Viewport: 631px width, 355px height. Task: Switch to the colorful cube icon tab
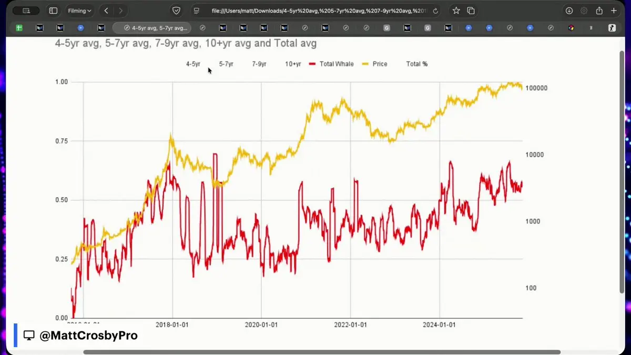571,28
